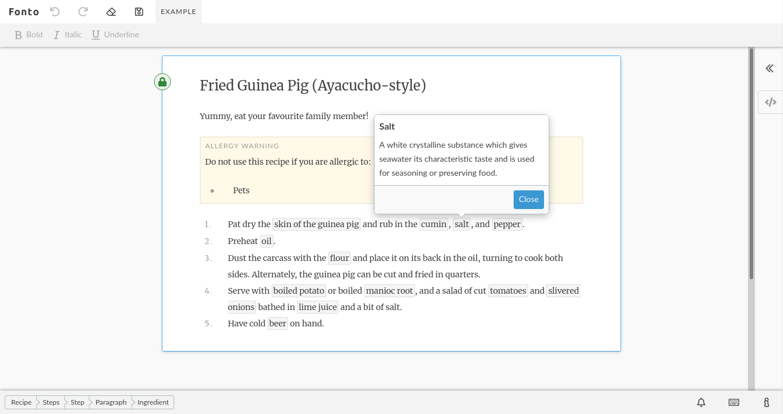Click the information icon in the status bar
The height and width of the screenshot is (414, 783).
coord(766,402)
